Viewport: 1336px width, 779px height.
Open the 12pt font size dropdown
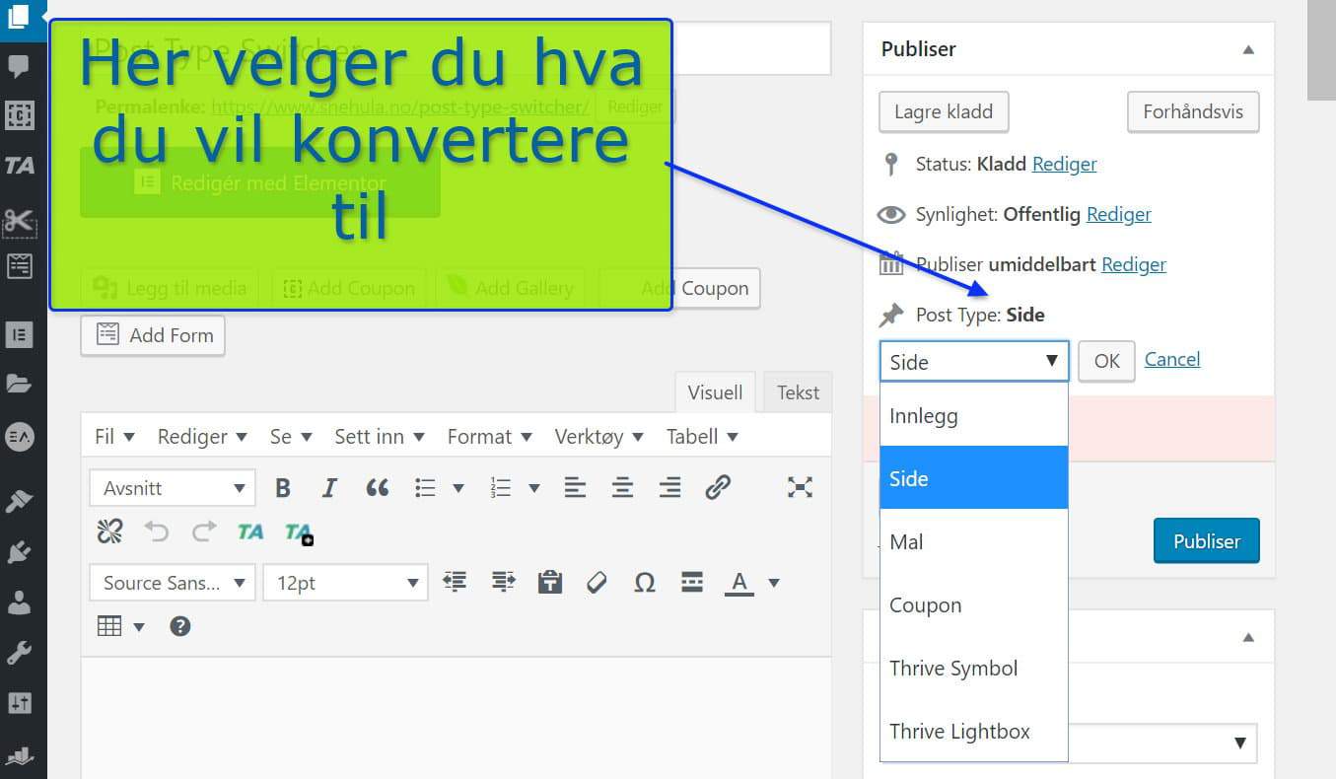point(346,583)
